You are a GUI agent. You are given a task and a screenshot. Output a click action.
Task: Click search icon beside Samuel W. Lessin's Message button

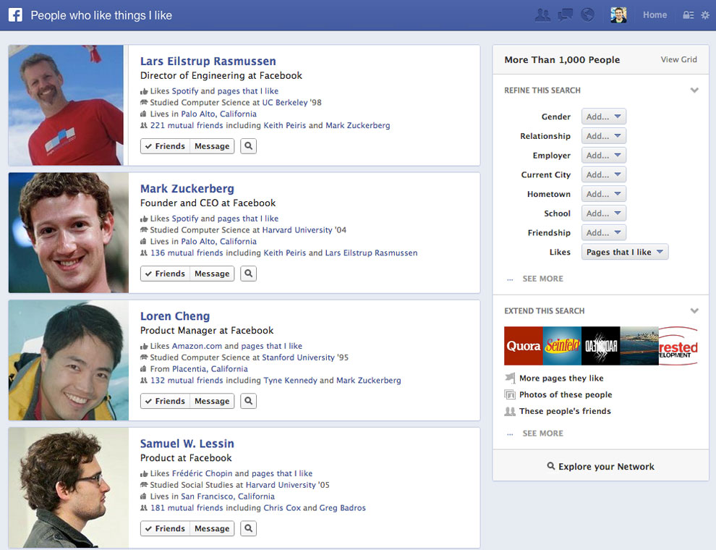pos(248,528)
